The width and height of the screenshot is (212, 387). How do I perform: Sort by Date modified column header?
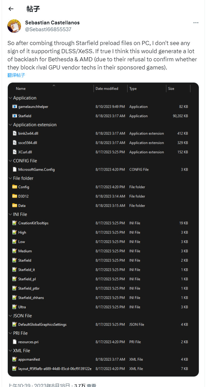click(x=107, y=88)
